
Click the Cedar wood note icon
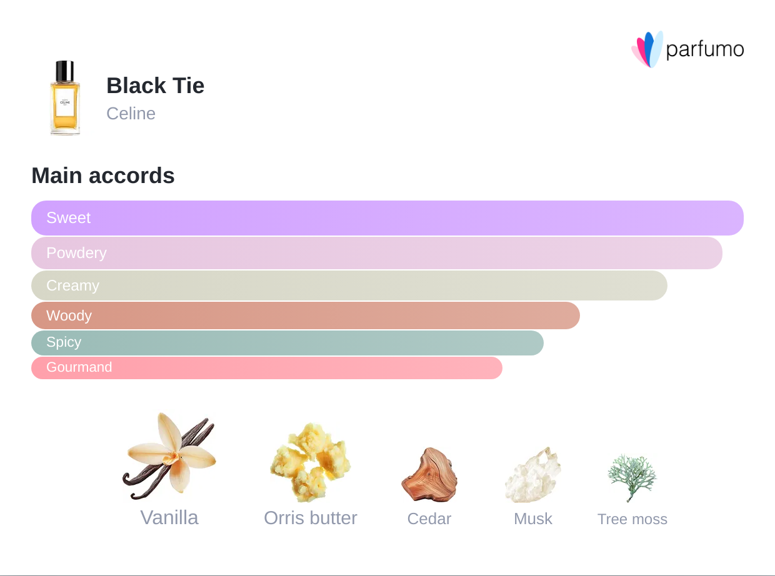[429, 475]
